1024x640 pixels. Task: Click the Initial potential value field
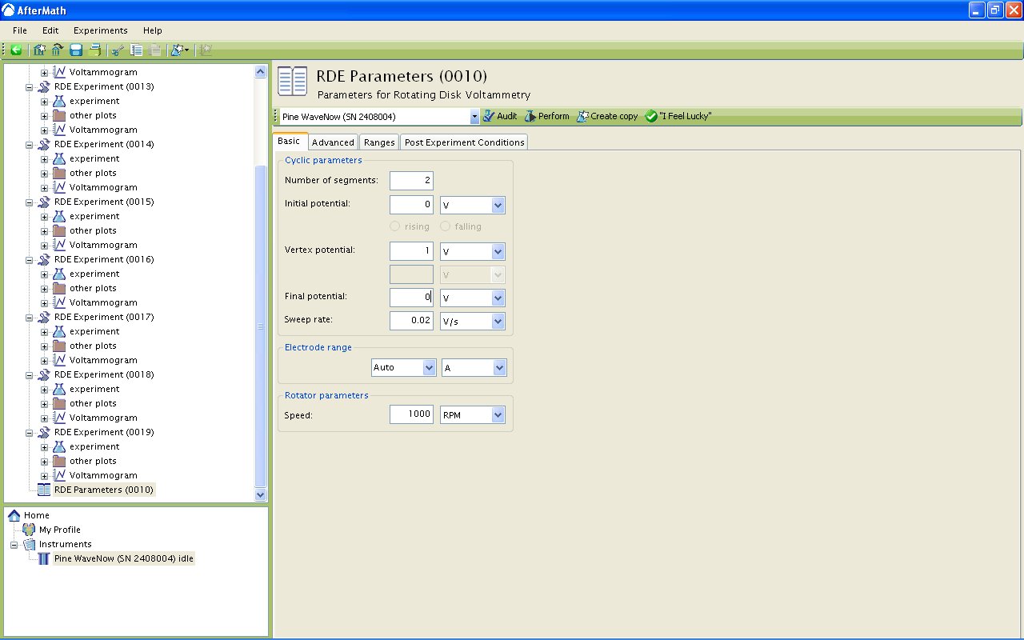pos(411,205)
